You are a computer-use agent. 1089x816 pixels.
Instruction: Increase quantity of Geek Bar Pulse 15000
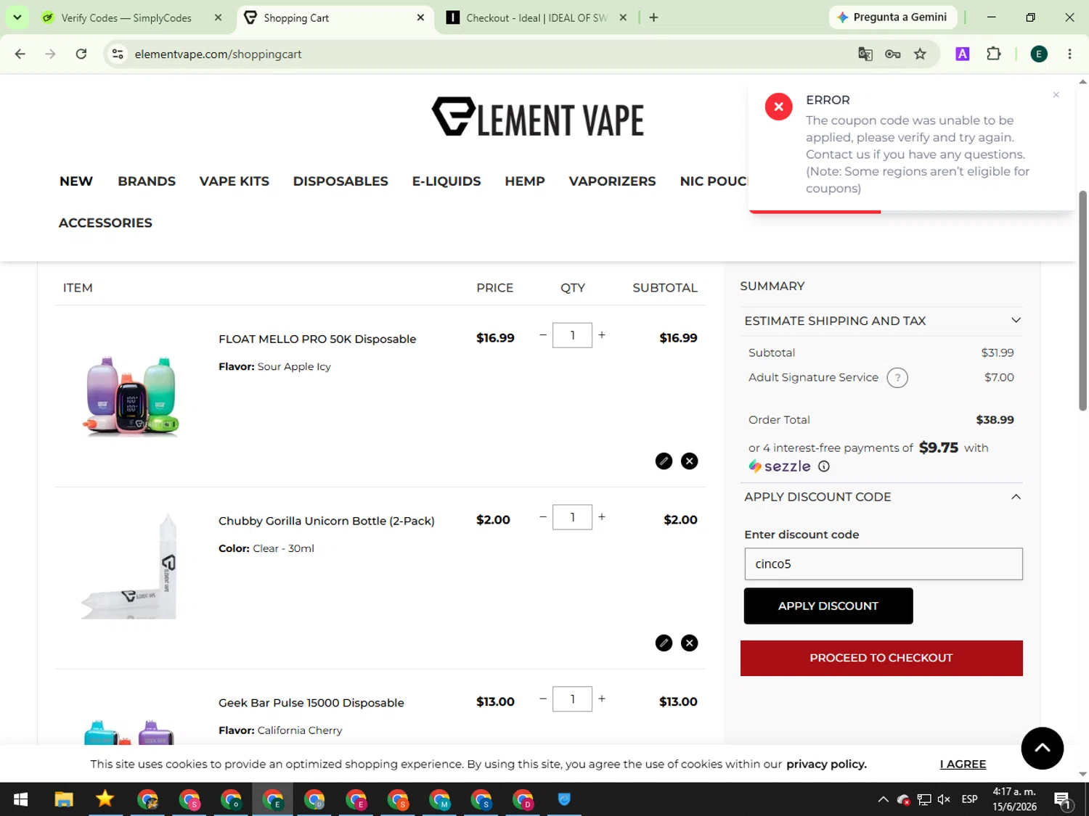tap(602, 699)
